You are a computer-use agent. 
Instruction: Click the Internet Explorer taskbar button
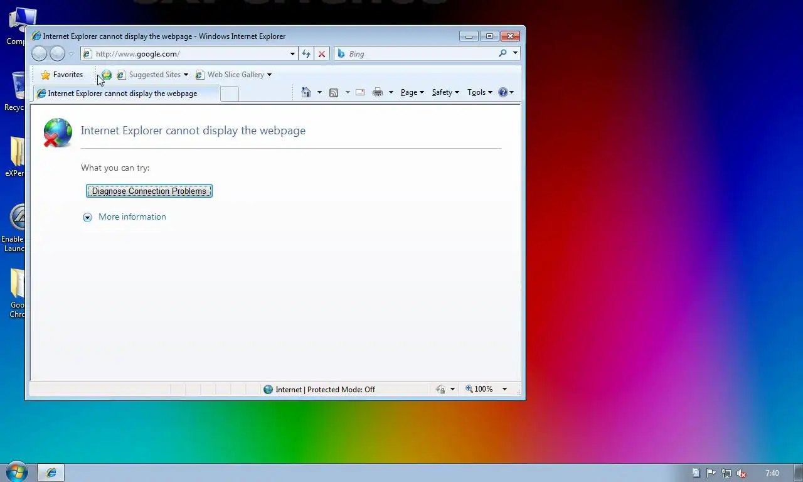click(51, 473)
